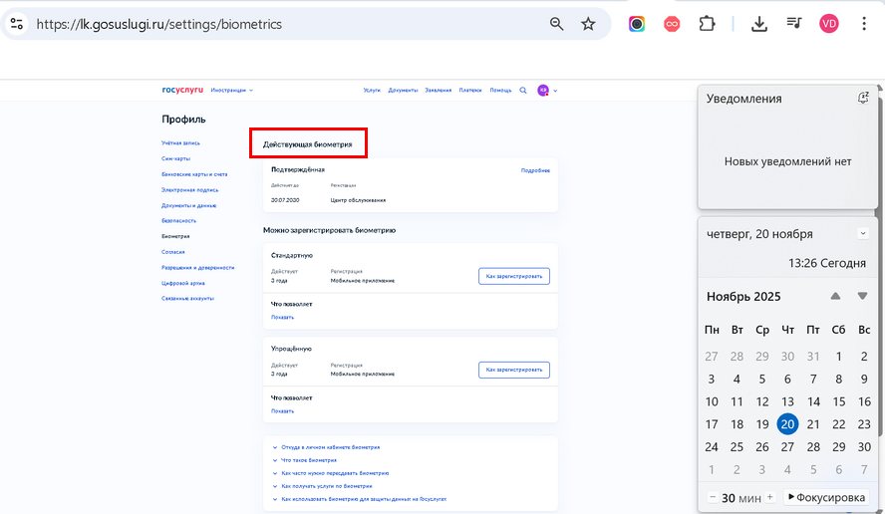Click the Профиль heading
Viewport: 885px width, 514px height.
click(x=183, y=120)
